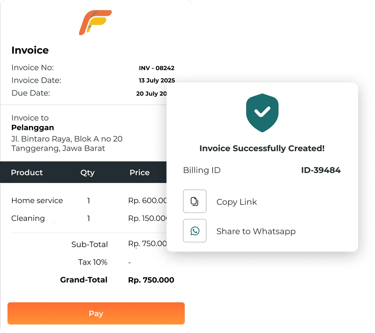Click the Tax 10% label
Image resolution: width=375 pixels, height=333 pixels.
[92, 262]
